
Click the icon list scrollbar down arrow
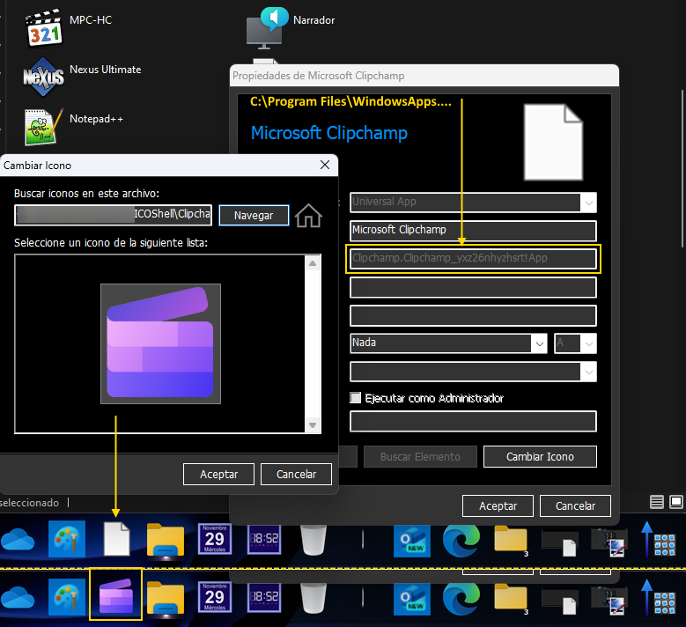(311, 425)
